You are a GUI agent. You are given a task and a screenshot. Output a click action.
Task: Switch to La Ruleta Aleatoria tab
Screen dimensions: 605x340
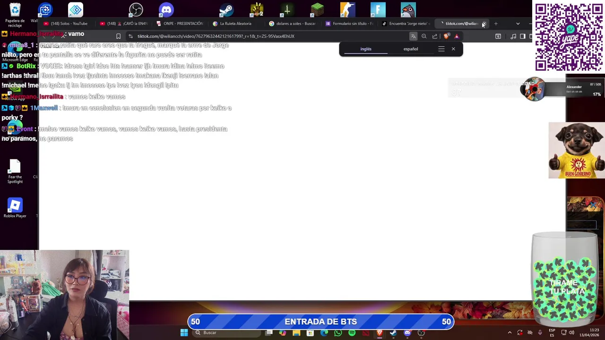coord(236,24)
